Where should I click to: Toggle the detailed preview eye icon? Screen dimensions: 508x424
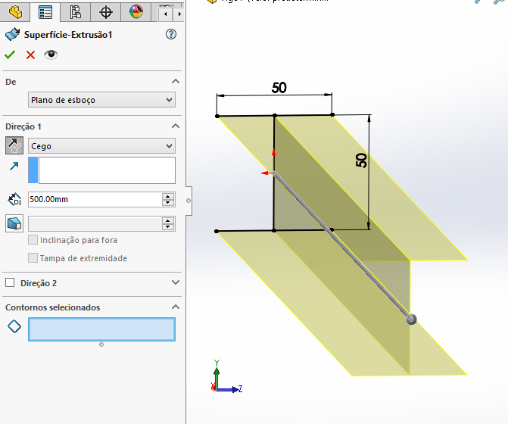point(51,55)
